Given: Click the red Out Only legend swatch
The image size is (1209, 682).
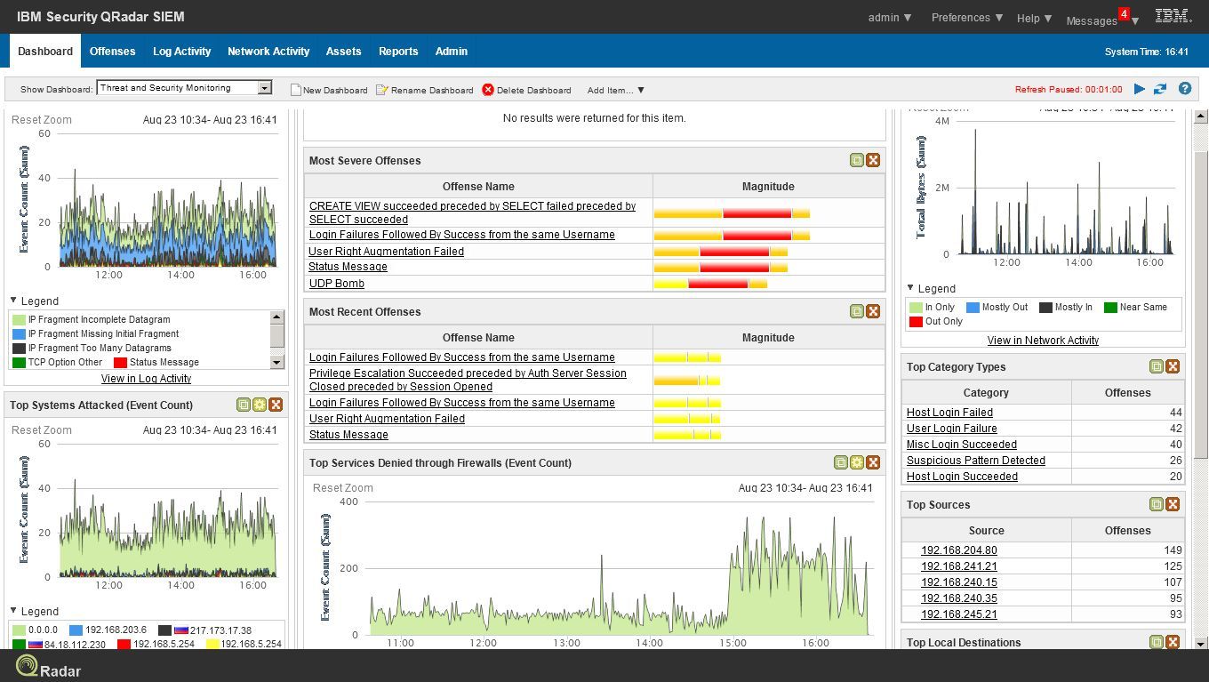Looking at the screenshot, I should [x=916, y=322].
